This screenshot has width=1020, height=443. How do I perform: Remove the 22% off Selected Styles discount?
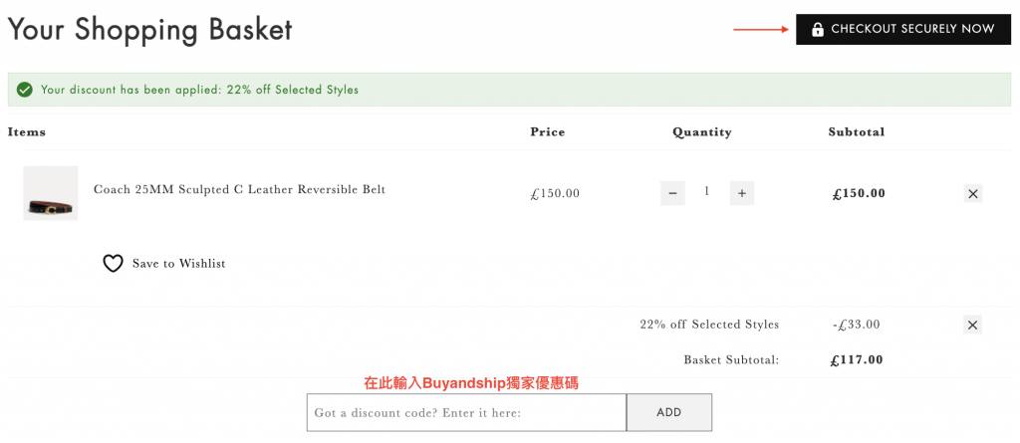pos(973,325)
